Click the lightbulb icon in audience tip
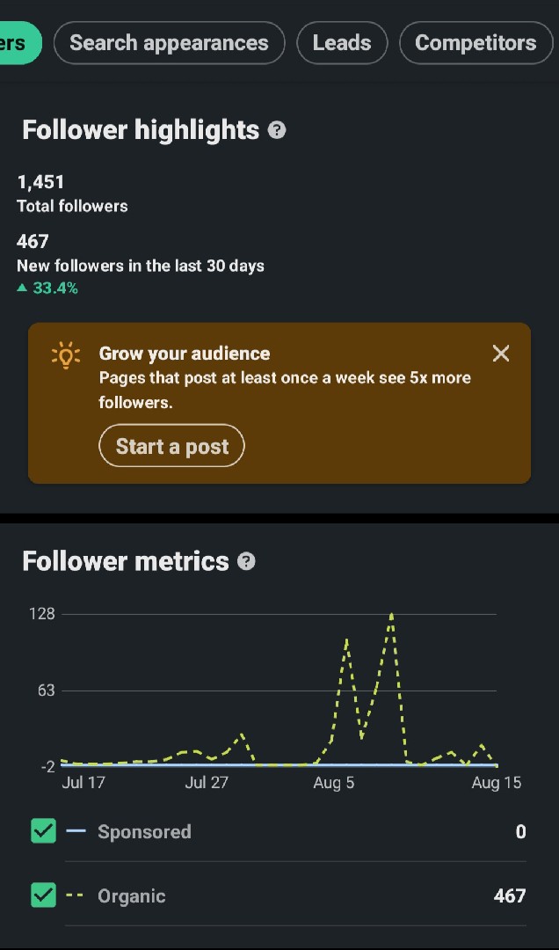The image size is (559, 950). pyautogui.click(x=65, y=355)
